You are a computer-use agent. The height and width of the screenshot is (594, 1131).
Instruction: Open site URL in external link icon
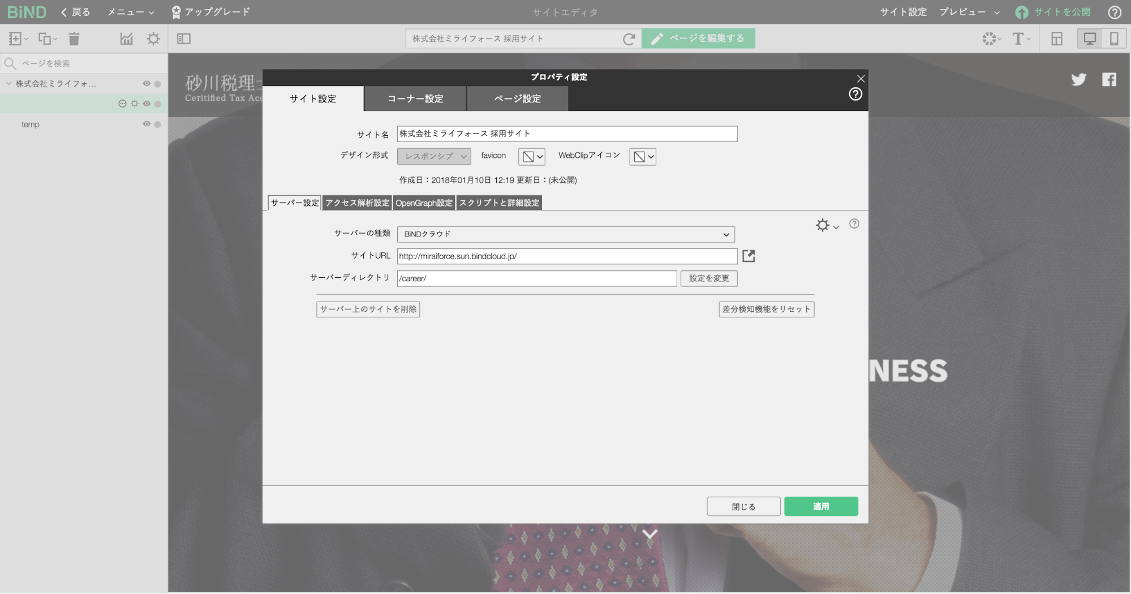pyautogui.click(x=749, y=256)
